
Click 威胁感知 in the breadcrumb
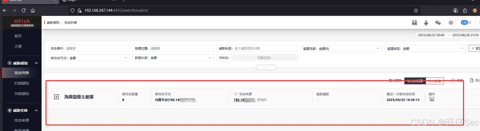(53, 23)
